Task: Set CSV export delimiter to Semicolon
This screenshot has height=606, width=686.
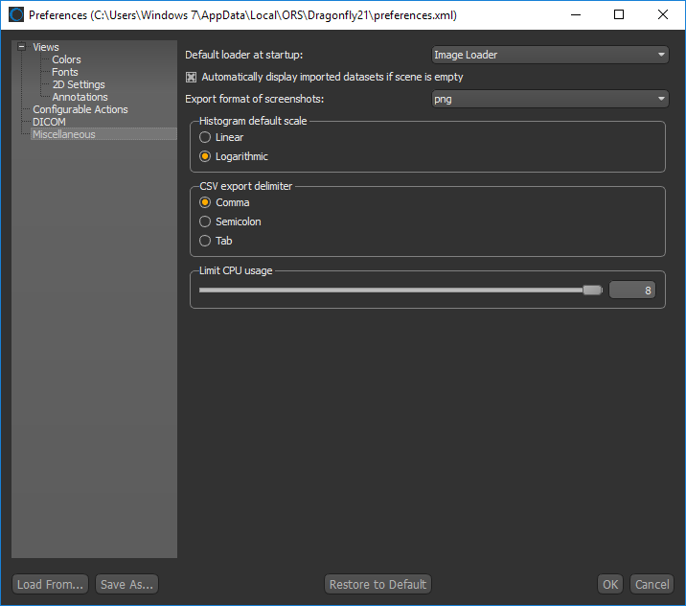Action: click(205, 221)
